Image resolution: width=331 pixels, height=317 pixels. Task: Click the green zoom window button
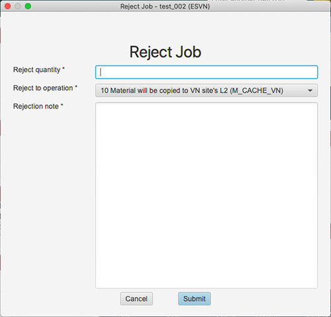point(28,6)
